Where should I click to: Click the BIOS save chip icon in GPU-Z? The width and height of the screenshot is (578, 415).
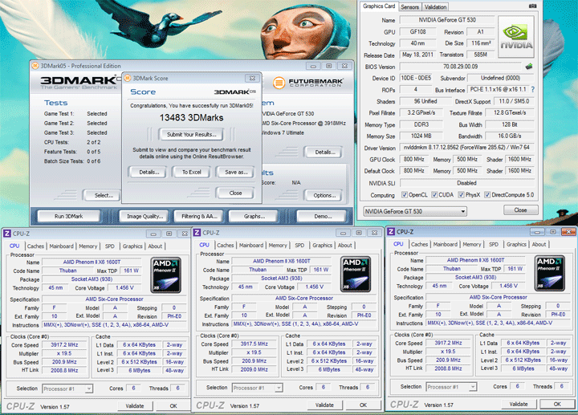click(x=529, y=67)
